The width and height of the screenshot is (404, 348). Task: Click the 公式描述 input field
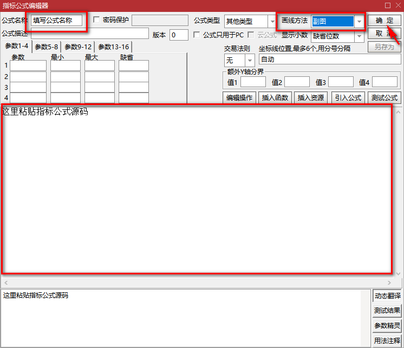90,34
